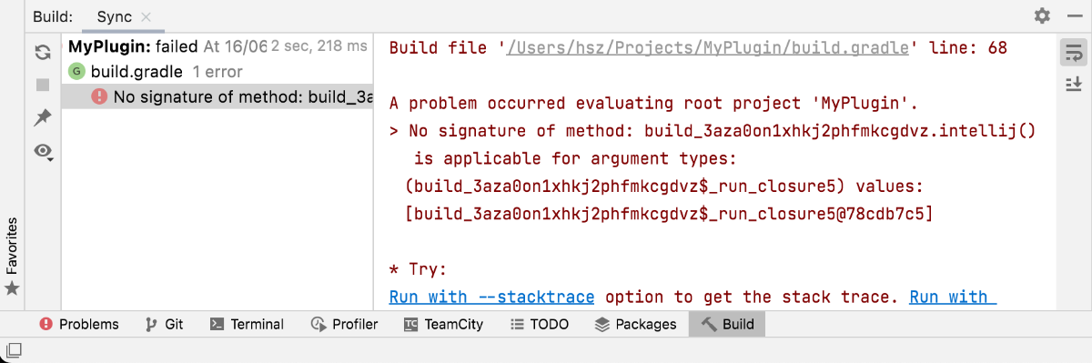Open the Profiler tool window
Screen dimensions: 1092x363
pyautogui.click(x=344, y=324)
